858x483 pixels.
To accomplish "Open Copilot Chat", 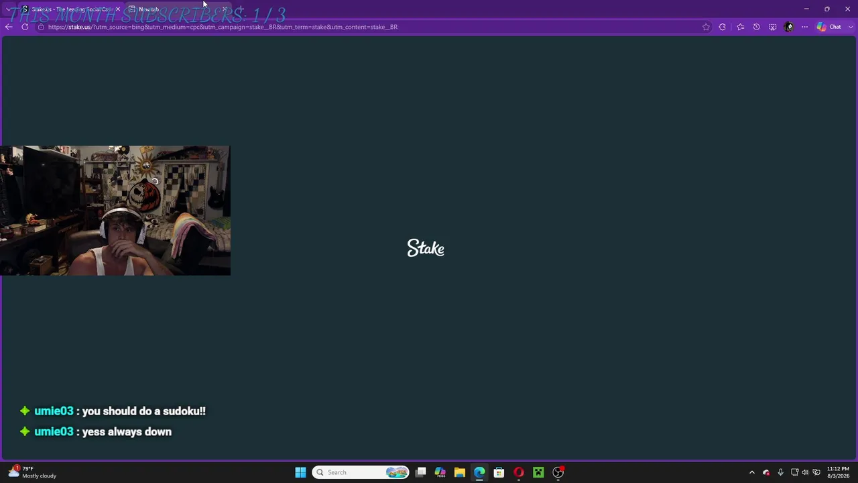I will [829, 27].
